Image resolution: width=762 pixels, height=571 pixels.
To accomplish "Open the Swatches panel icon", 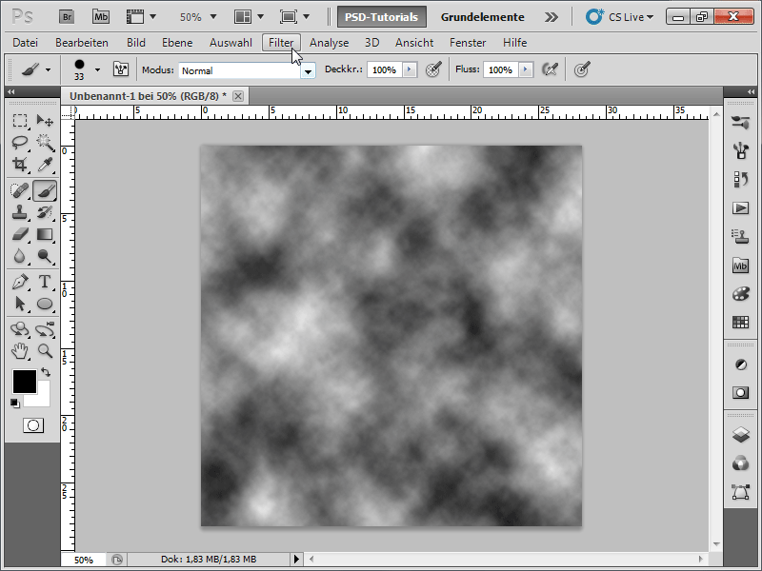I will pyautogui.click(x=741, y=322).
